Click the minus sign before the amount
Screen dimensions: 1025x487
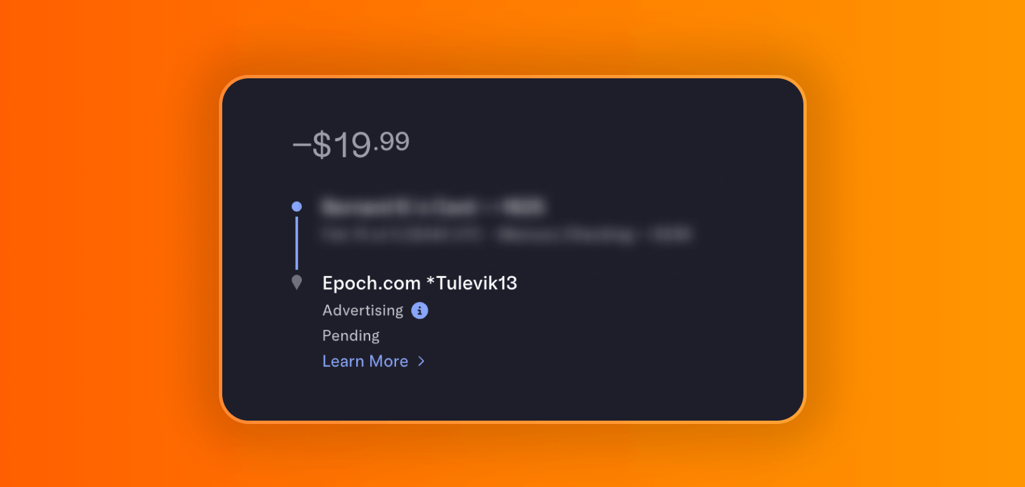[x=301, y=146]
